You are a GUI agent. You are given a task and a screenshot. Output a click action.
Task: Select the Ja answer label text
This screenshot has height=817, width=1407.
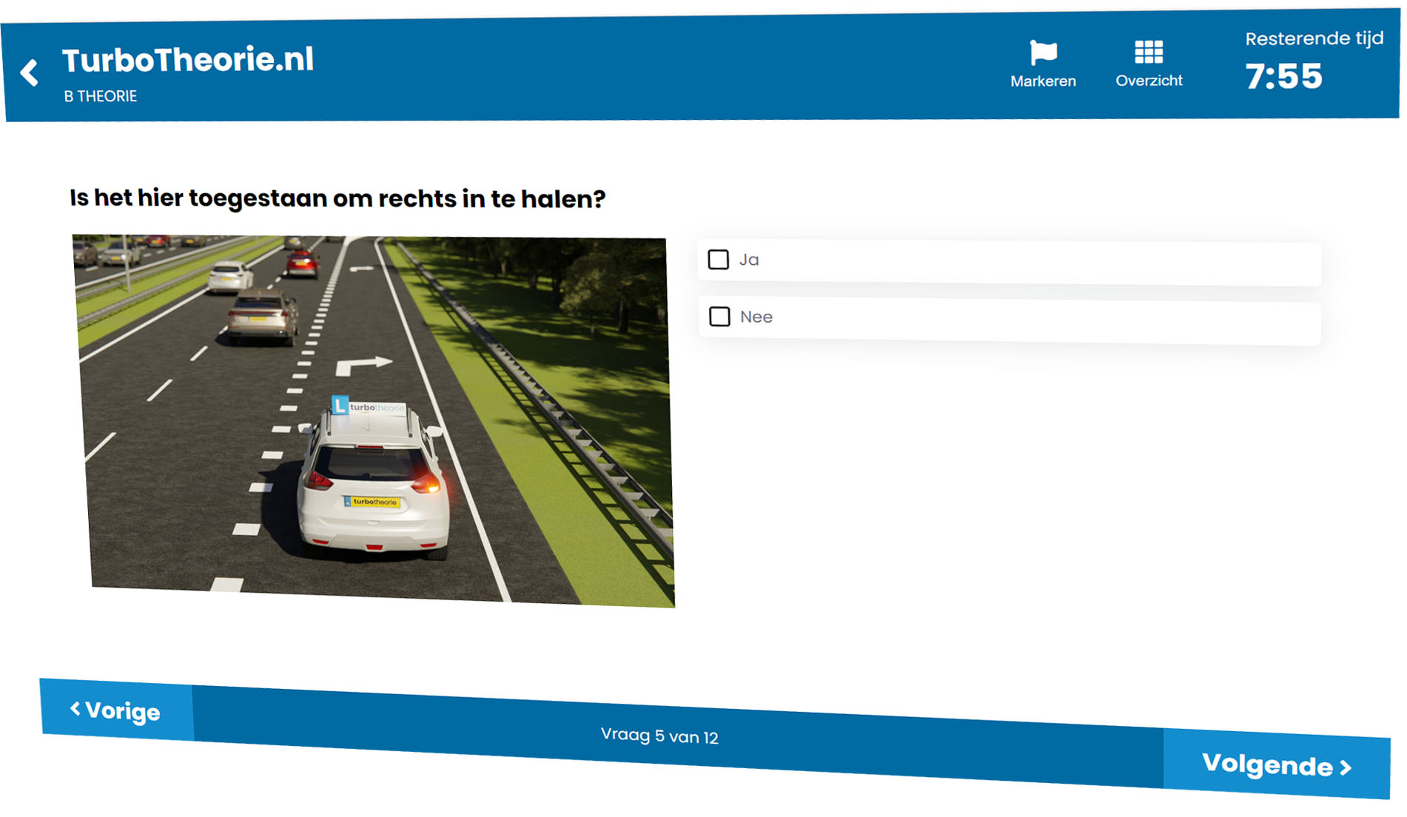(749, 260)
